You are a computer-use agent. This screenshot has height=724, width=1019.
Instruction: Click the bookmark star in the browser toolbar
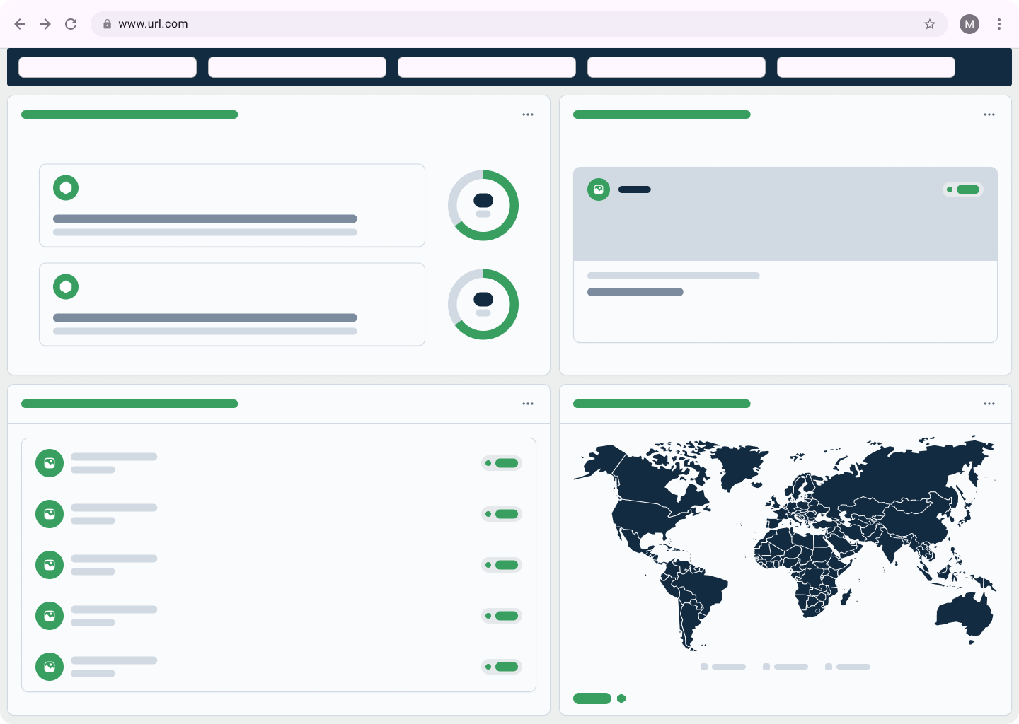(x=929, y=23)
